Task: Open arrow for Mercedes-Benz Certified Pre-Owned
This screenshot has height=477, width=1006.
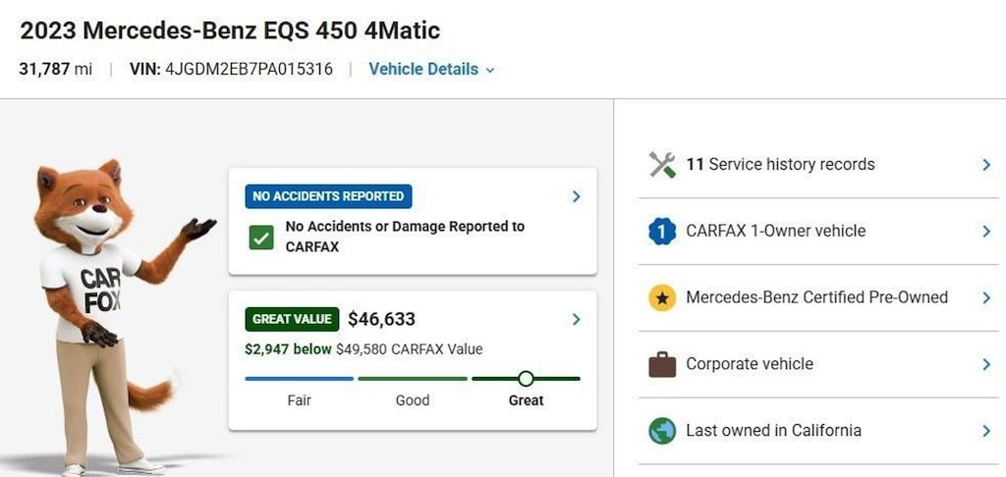Action: pos(986,298)
